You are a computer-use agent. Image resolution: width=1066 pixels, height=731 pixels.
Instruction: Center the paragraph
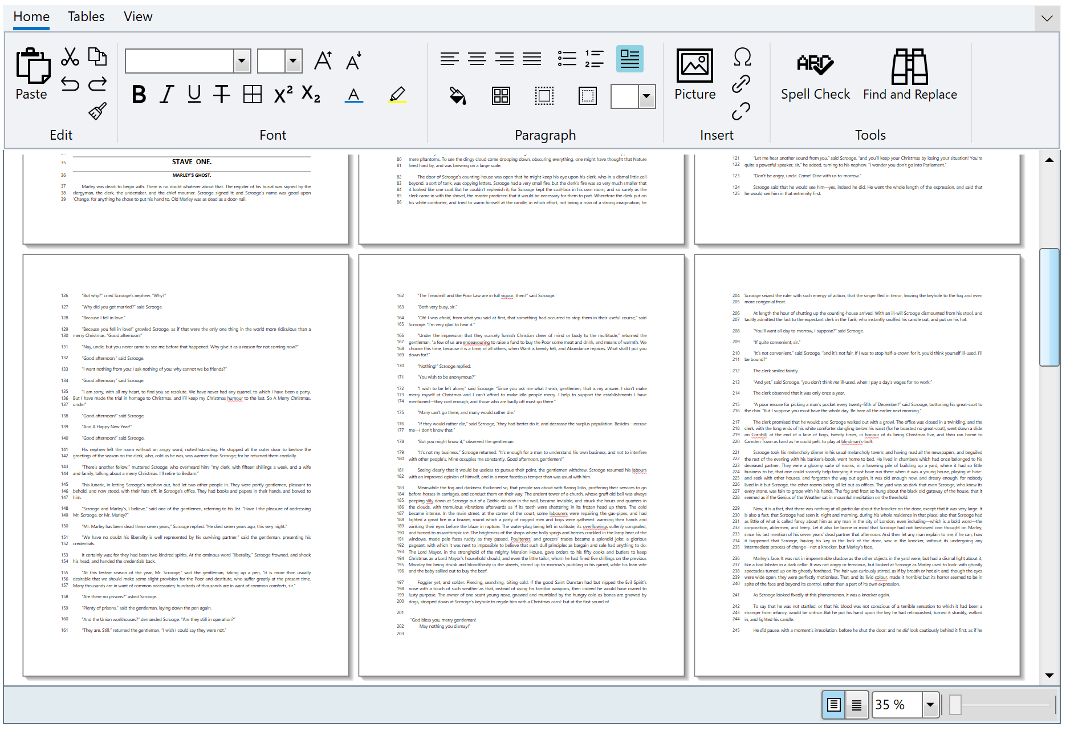477,59
